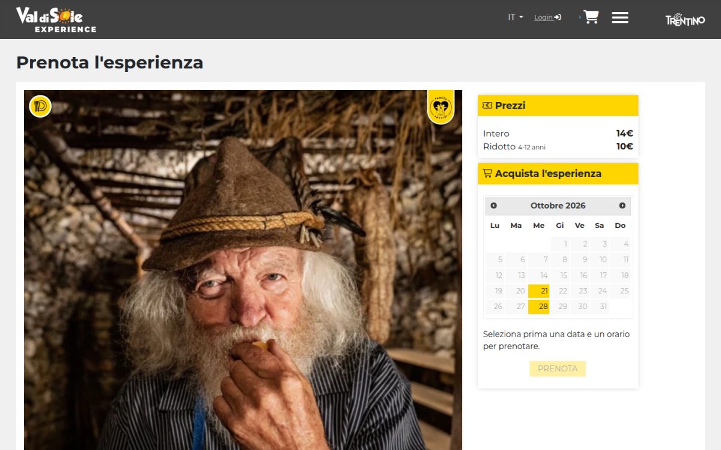
Task: Click the ticket icon beside Prezzi
Action: pyautogui.click(x=487, y=106)
